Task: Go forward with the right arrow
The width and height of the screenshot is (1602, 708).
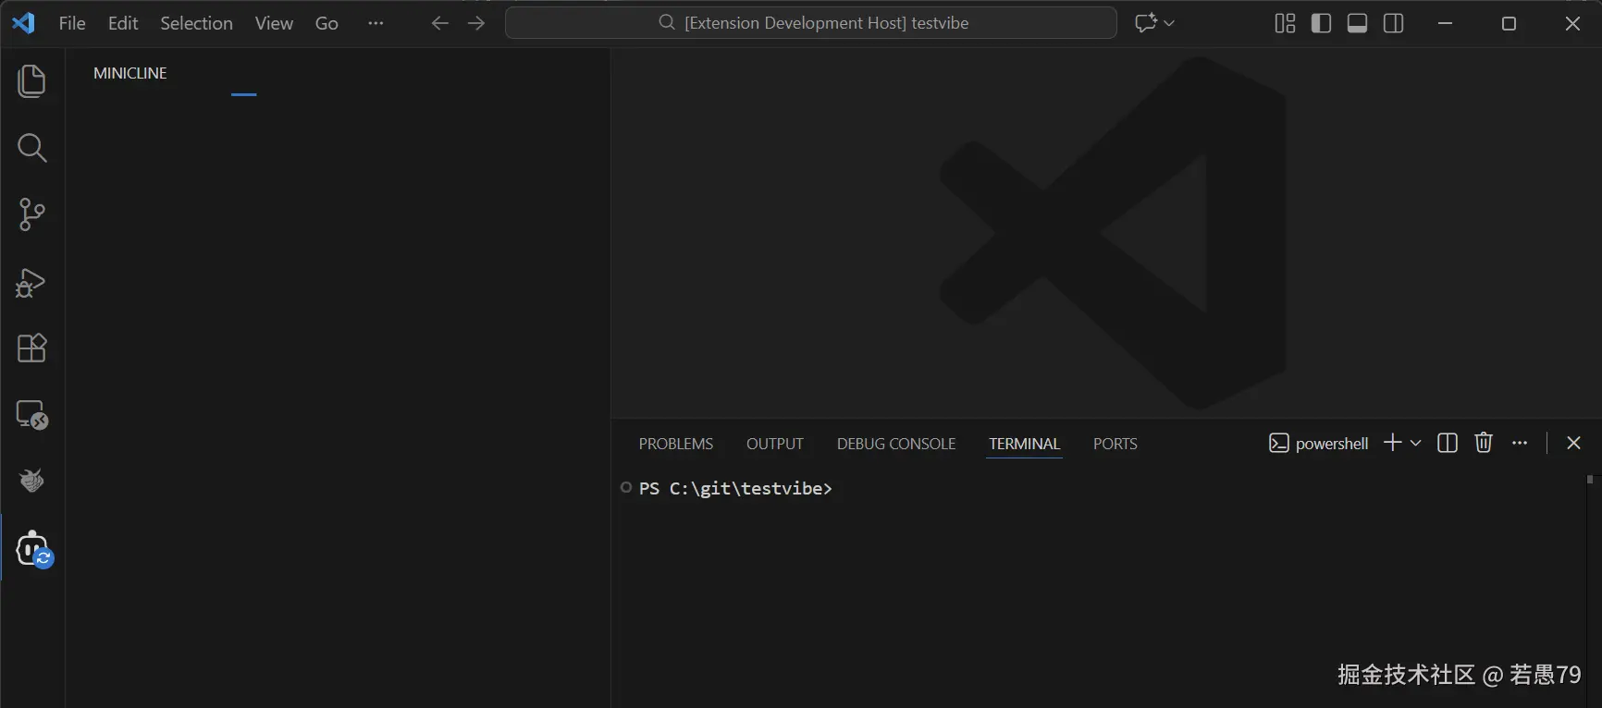Action: [476, 23]
